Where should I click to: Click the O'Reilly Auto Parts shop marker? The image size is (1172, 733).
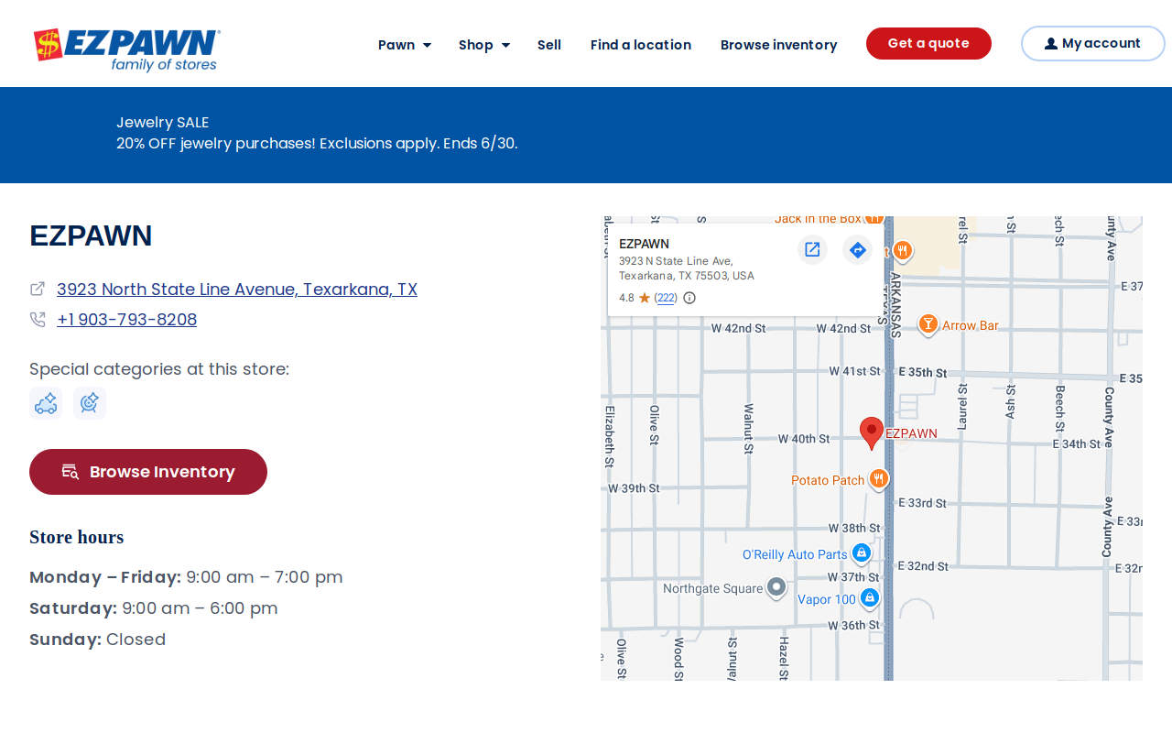(x=861, y=553)
